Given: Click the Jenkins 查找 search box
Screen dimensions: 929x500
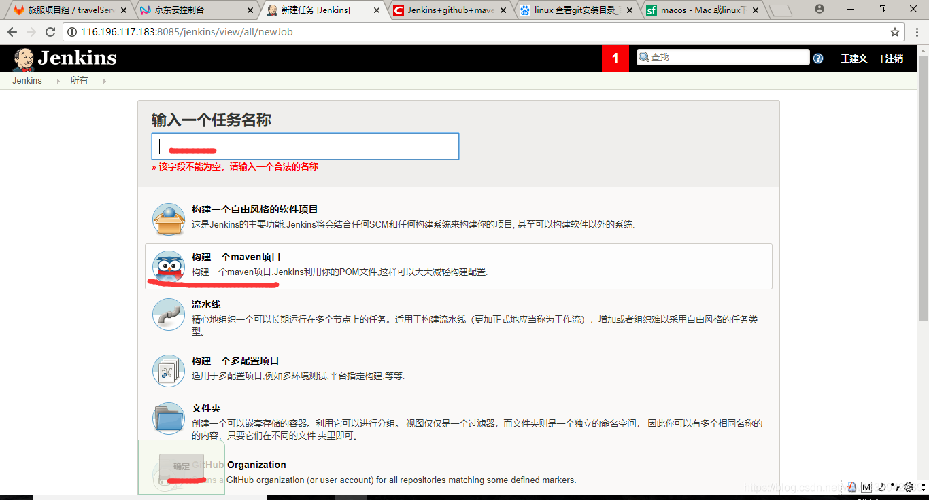Looking at the screenshot, I should (x=723, y=58).
